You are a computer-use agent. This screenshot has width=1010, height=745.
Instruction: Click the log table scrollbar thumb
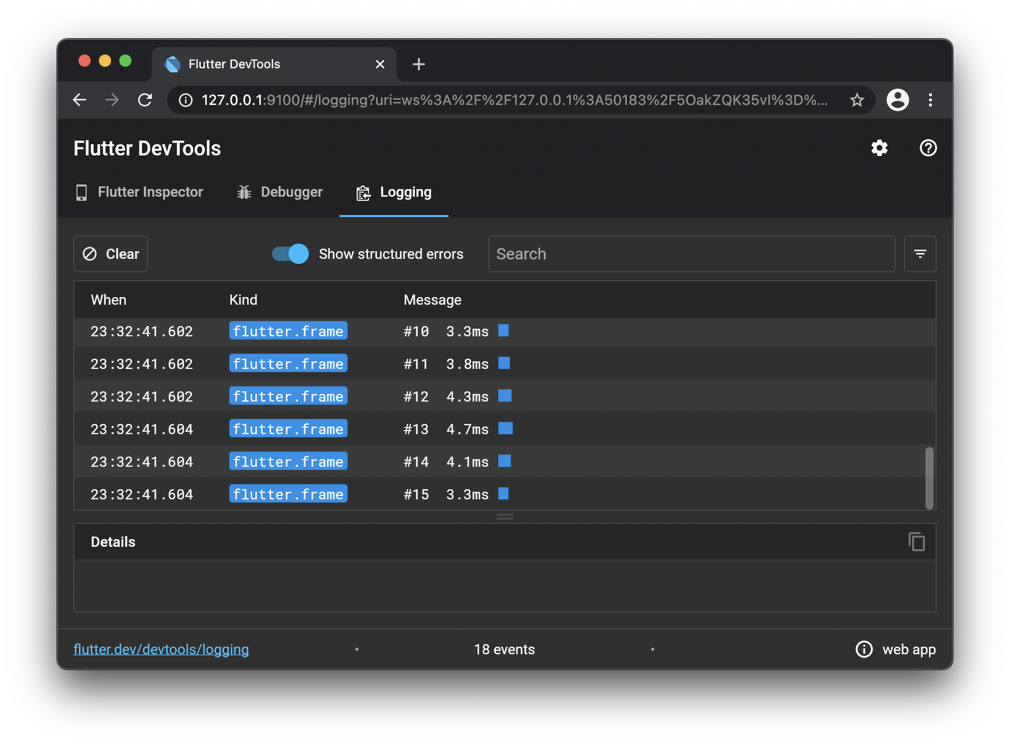[x=929, y=478]
